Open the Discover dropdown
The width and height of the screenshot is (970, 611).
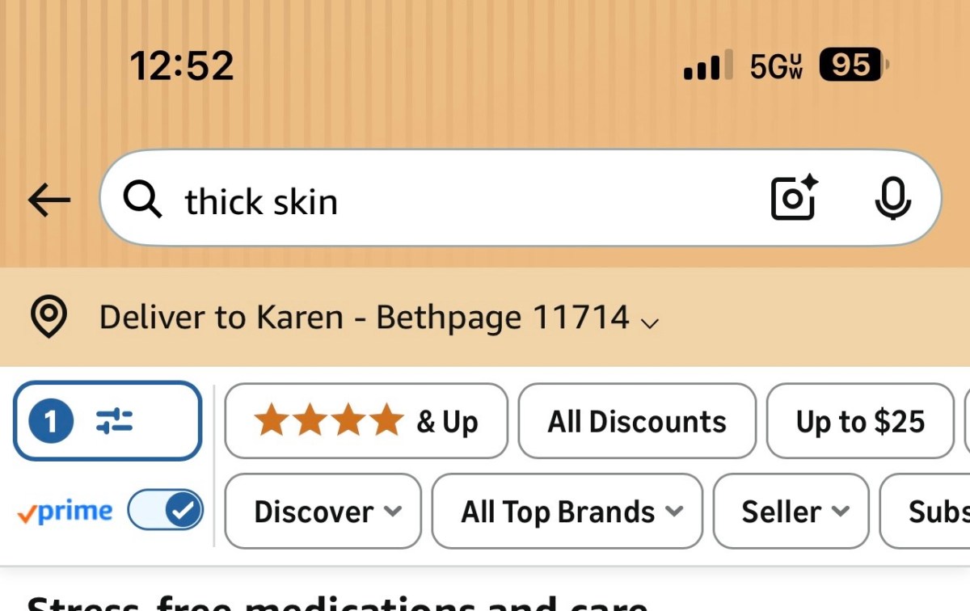pyautogui.click(x=323, y=511)
